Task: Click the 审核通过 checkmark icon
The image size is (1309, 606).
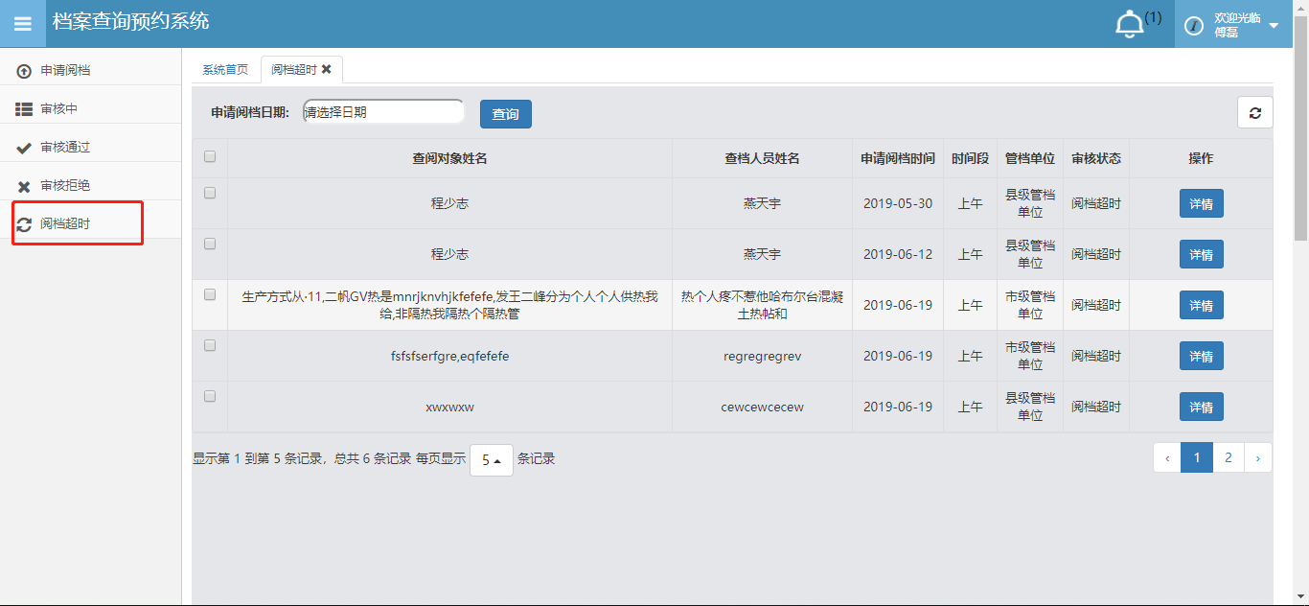Action: click(24, 148)
